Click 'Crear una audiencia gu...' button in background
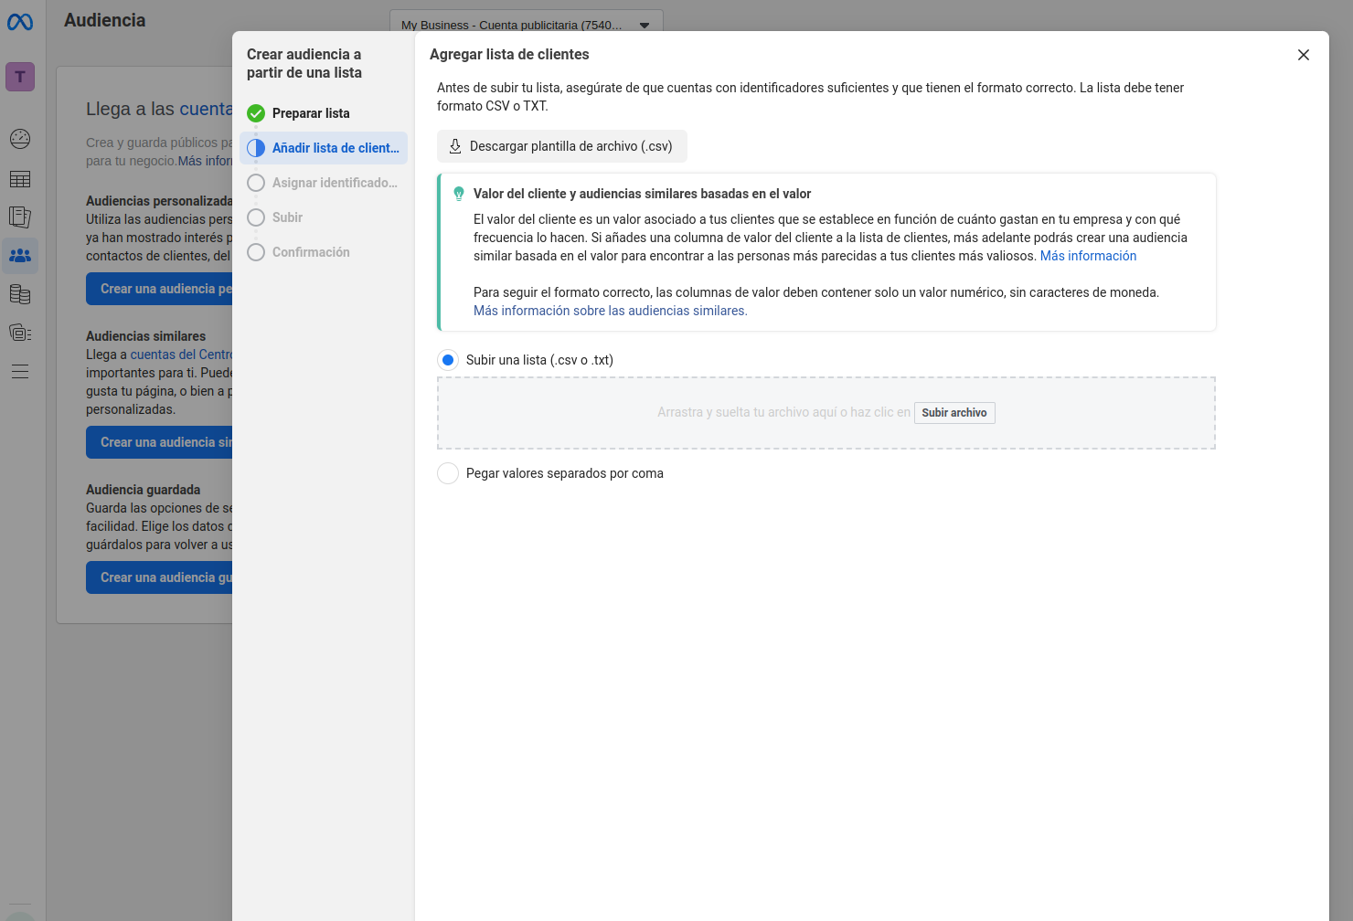 coord(159,577)
